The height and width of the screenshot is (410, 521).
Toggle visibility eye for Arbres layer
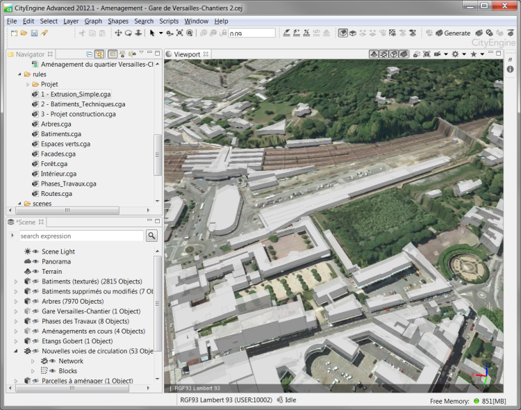coord(35,302)
